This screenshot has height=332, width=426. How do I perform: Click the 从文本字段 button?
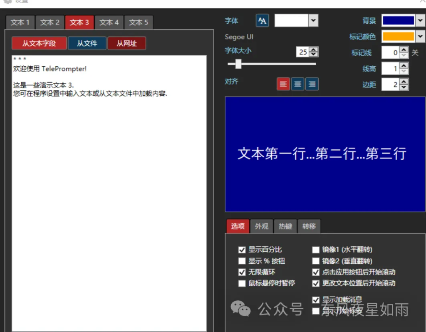coord(39,43)
